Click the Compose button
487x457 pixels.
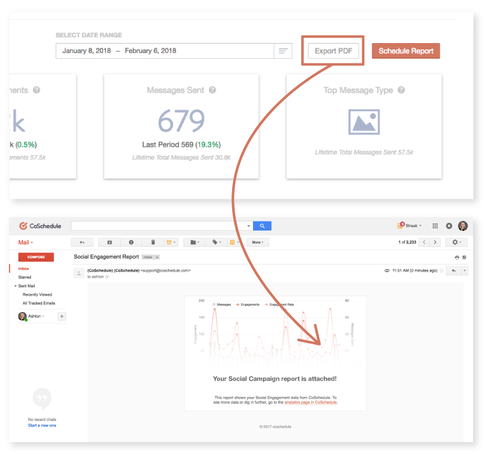pos(36,257)
